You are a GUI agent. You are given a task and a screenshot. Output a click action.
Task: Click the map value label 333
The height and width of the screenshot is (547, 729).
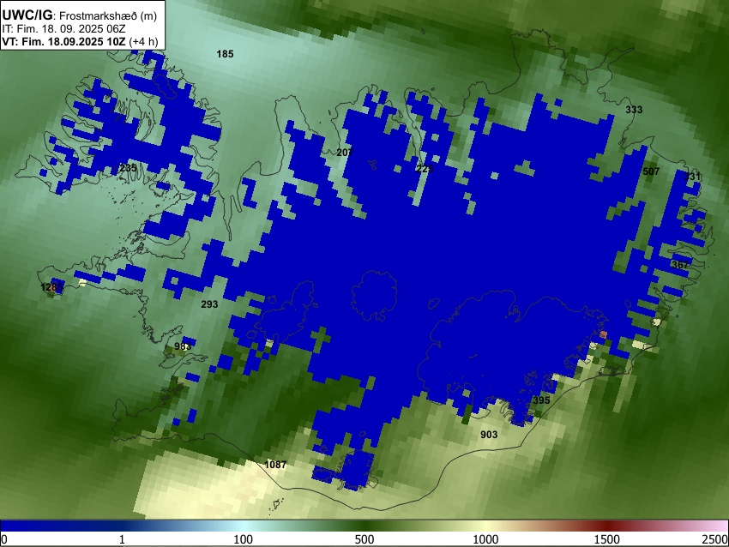634,110
